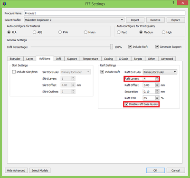The height and width of the screenshot is (178, 190).
Task: Click the Cancel button
Action: tap(176, 170)
